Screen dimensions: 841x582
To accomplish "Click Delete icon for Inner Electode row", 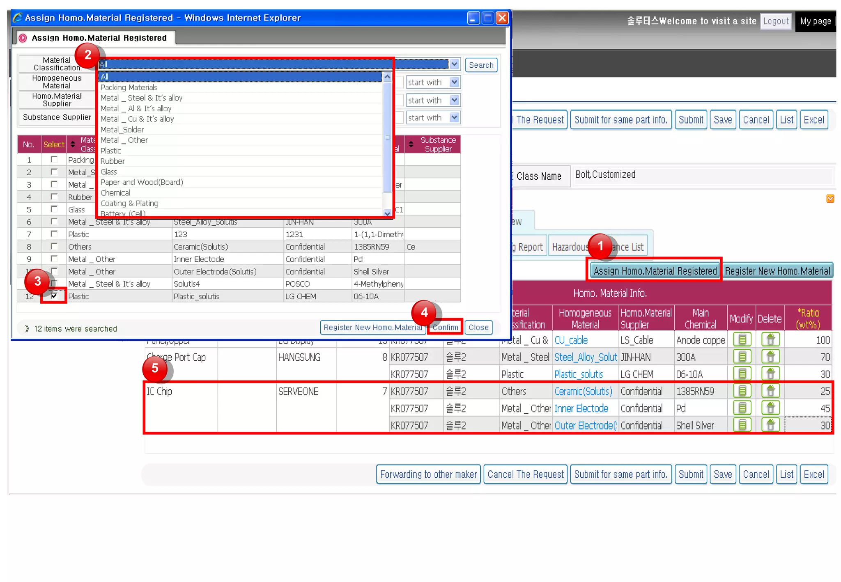I will [x=770, y=408].
